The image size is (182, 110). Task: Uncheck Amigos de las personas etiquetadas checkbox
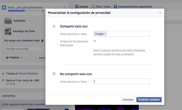point(95,41)
